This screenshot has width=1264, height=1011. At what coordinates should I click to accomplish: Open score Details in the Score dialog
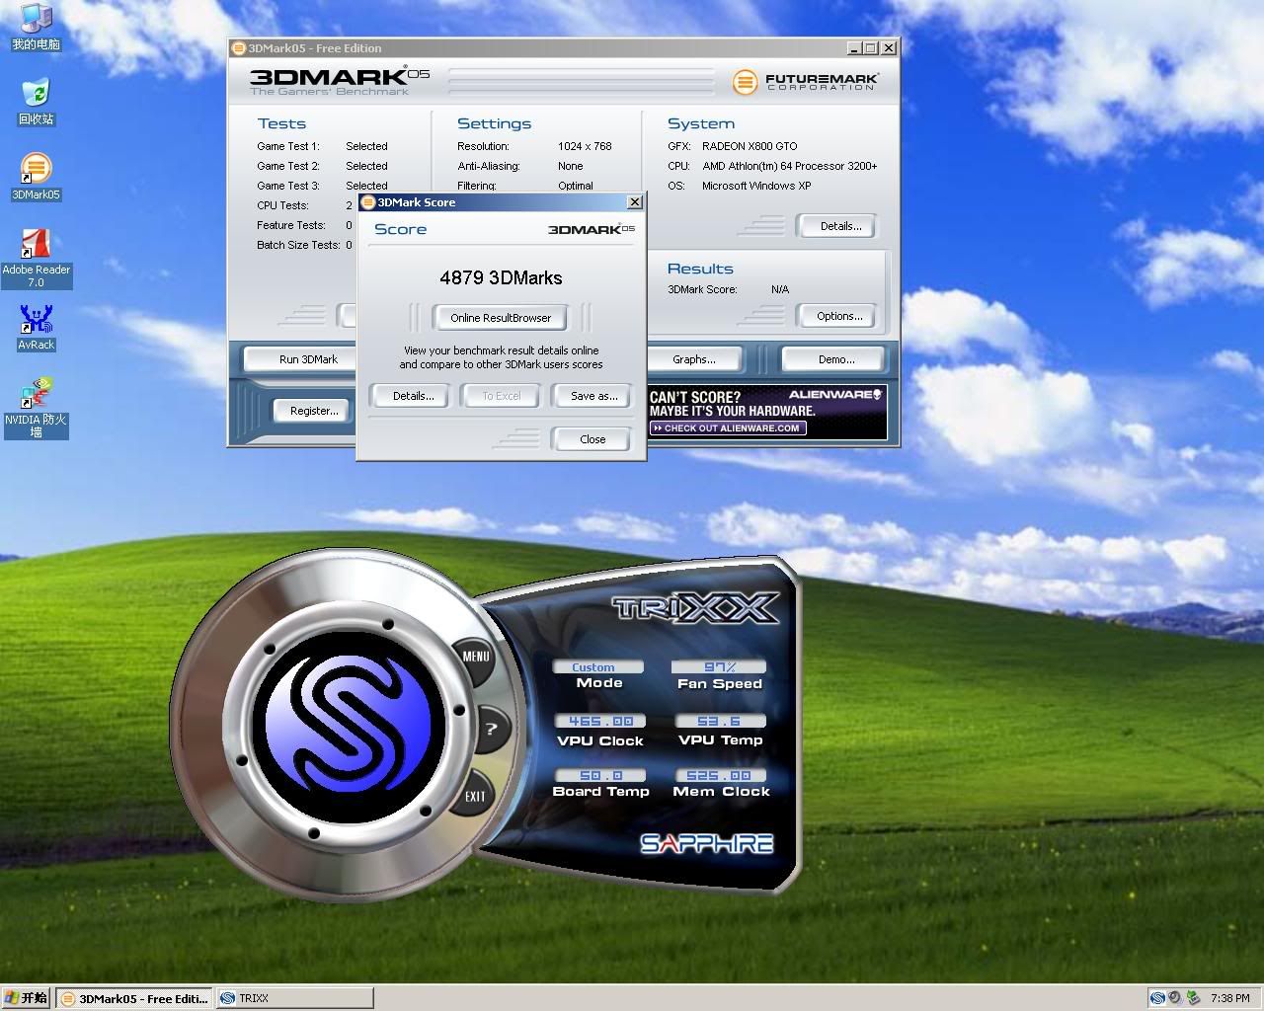[413, 396]
